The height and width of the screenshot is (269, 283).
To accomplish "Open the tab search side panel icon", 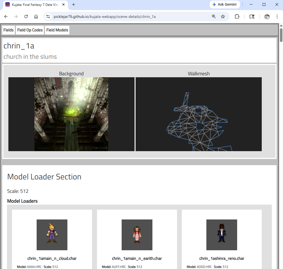I will (x=252, y=17).
